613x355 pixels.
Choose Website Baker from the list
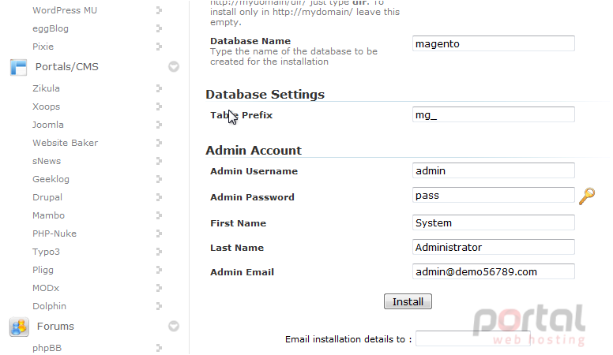coord(66,143)
